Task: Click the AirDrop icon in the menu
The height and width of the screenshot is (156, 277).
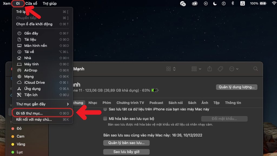Action: (19, 70)
